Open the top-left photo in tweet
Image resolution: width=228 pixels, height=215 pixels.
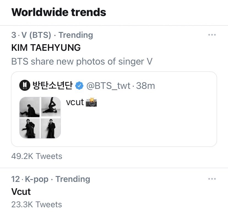[30, 107]
